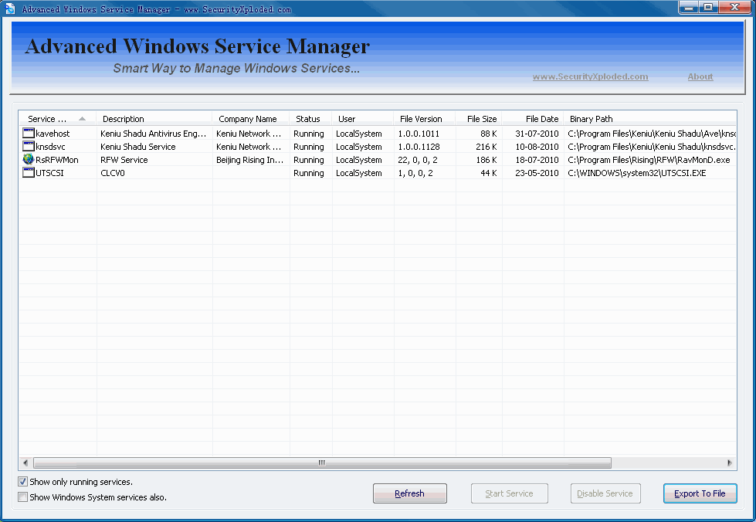Click Running status of UTSCSI row

tap(309, 172)
